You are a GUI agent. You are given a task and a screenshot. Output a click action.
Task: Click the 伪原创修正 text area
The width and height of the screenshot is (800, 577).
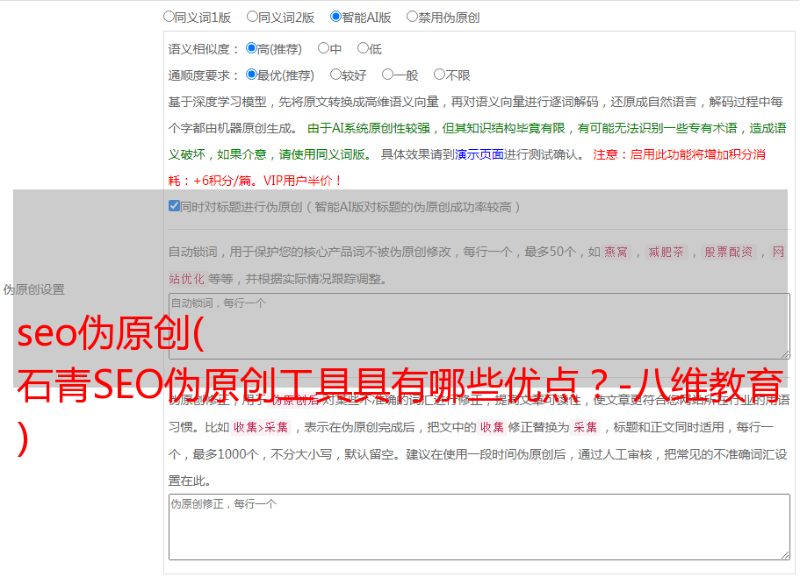(479, 527)
